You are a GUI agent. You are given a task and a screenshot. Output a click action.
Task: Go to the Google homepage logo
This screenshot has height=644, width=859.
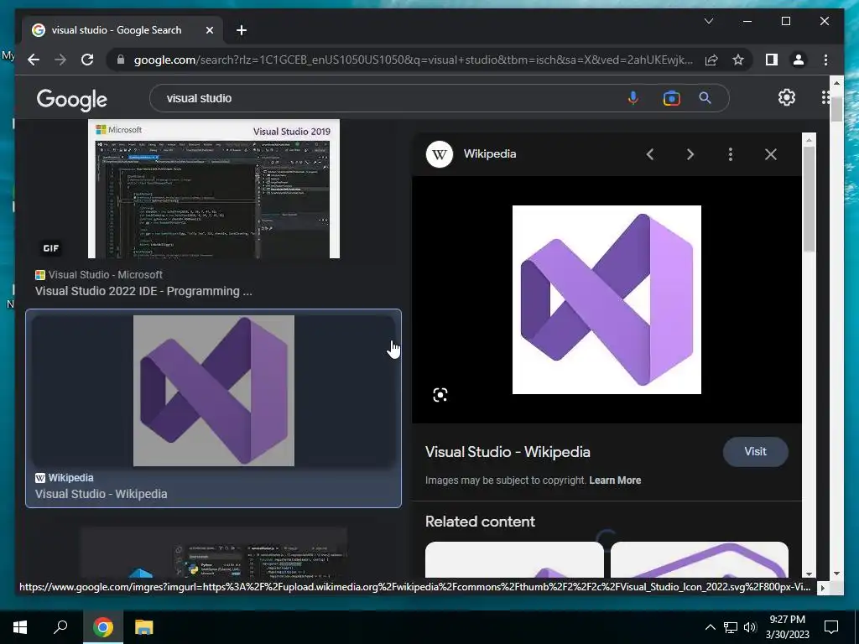tap(72, 99)
